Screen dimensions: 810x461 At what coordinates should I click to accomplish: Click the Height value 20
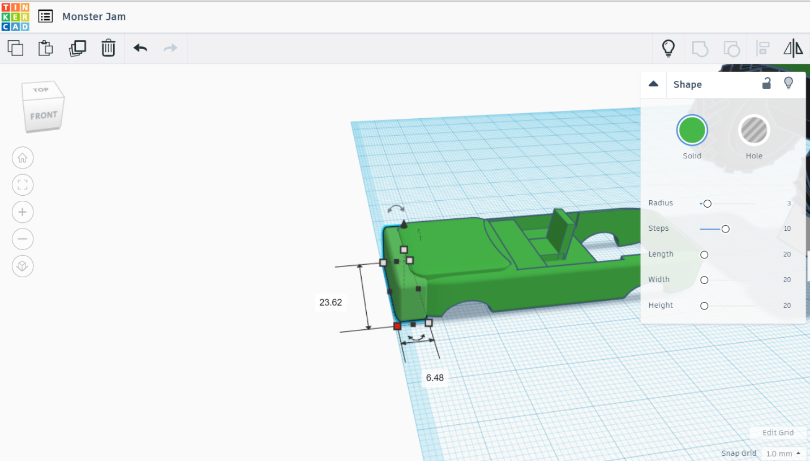tap(787, 305)
